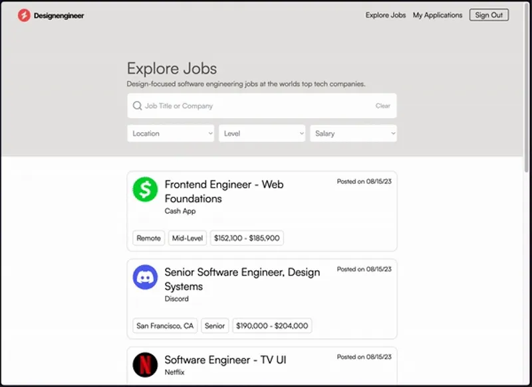Click the Netflix N logo
This screenshot has height=387, width=532.
coord(145,364)
